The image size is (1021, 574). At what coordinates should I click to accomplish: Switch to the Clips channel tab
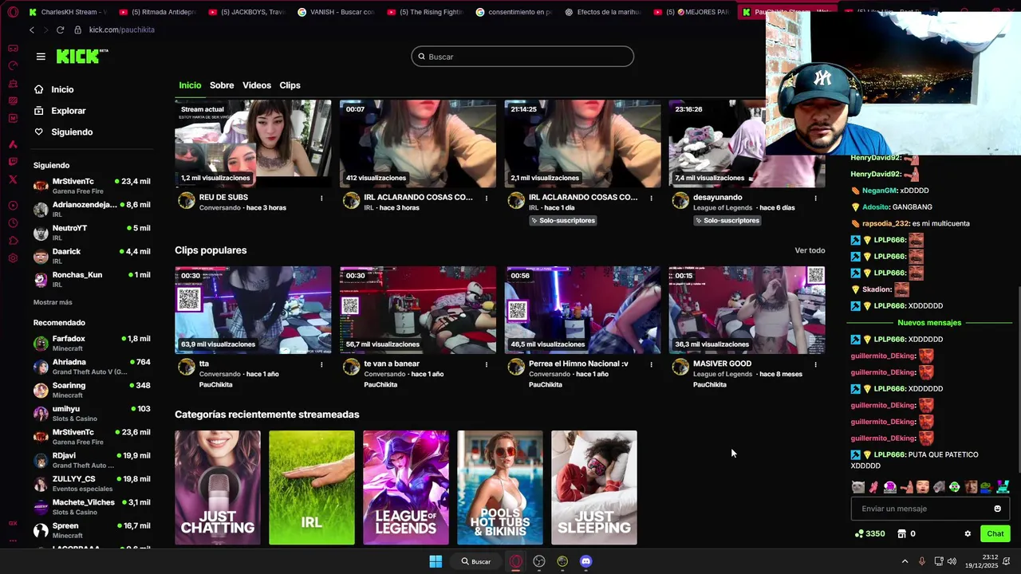pyautogui.click(x=290, y=85)
